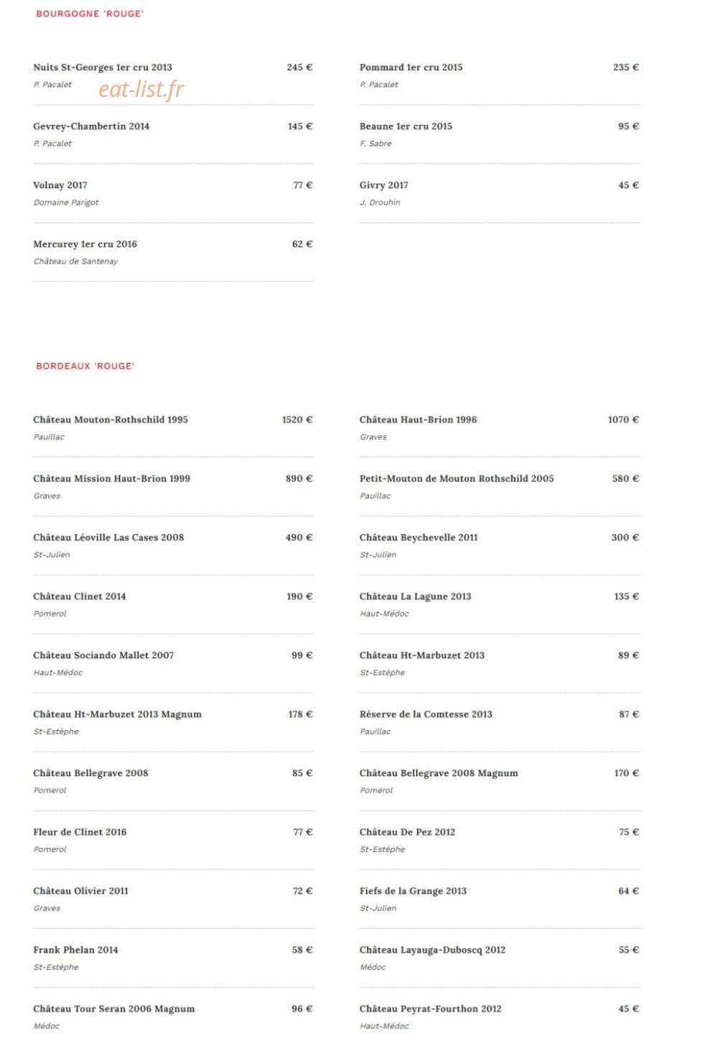Select the Bordeaux 'Rouge' section heading

tap(85, 366)
